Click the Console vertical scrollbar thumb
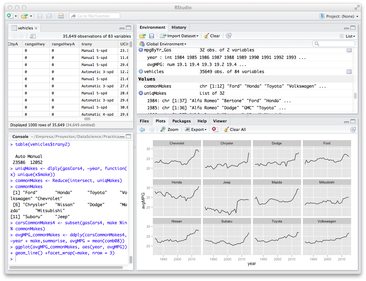This screenshot has width=366, height=281. click(131, 260)
